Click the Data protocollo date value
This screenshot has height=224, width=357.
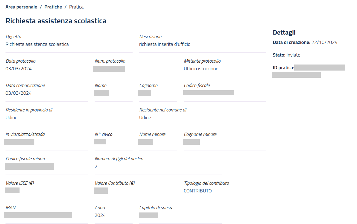click(18, 69)
